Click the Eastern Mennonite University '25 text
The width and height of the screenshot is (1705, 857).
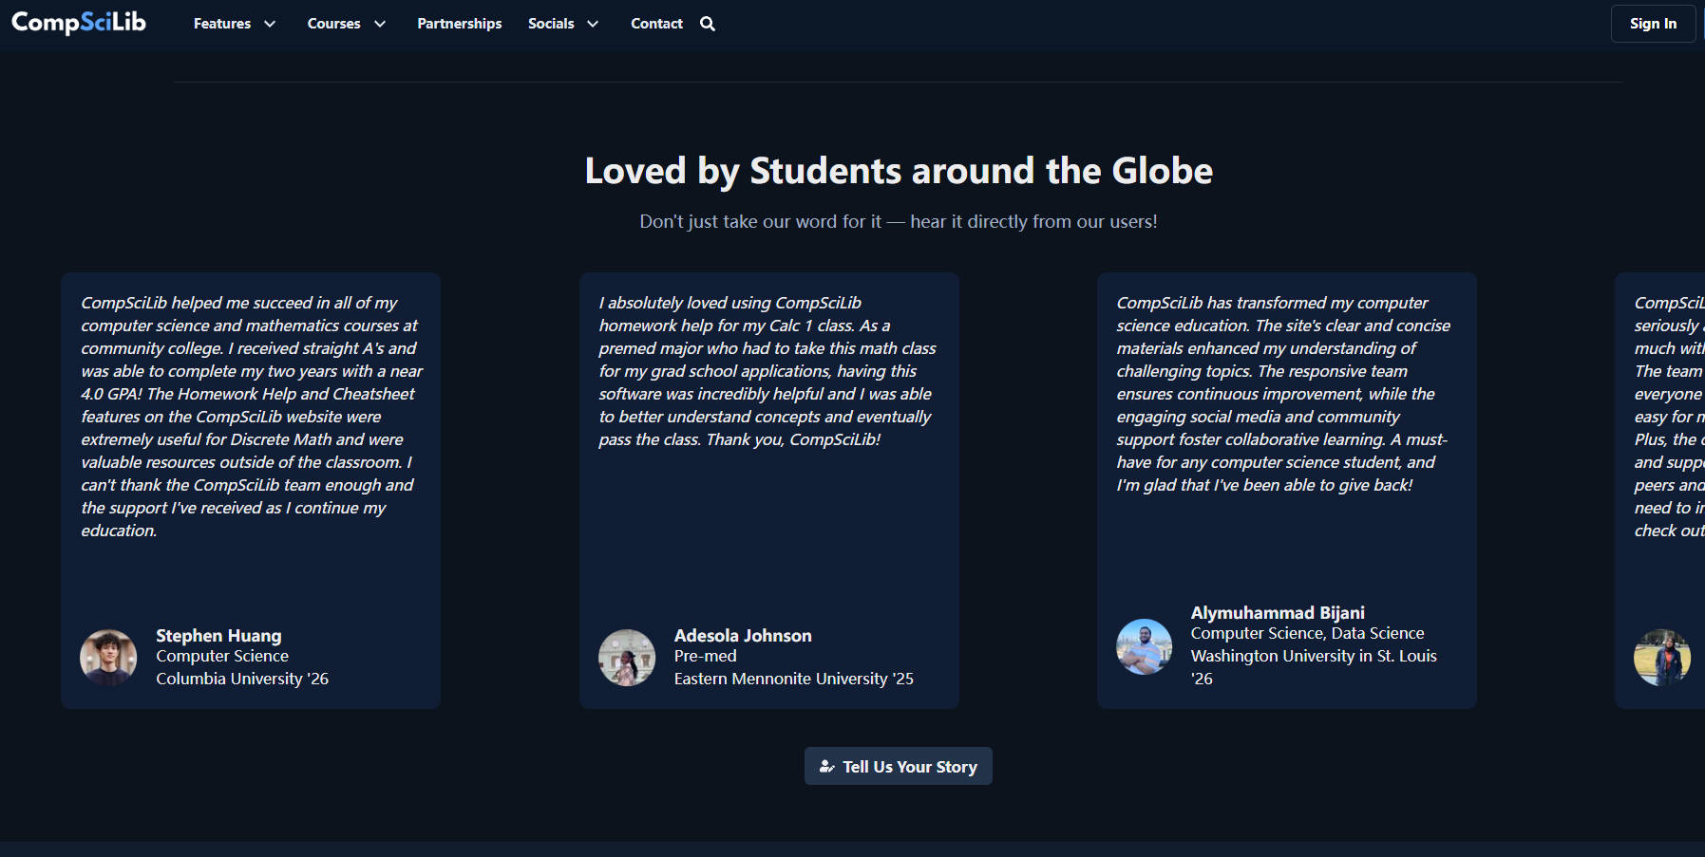(x=793, y=678)
